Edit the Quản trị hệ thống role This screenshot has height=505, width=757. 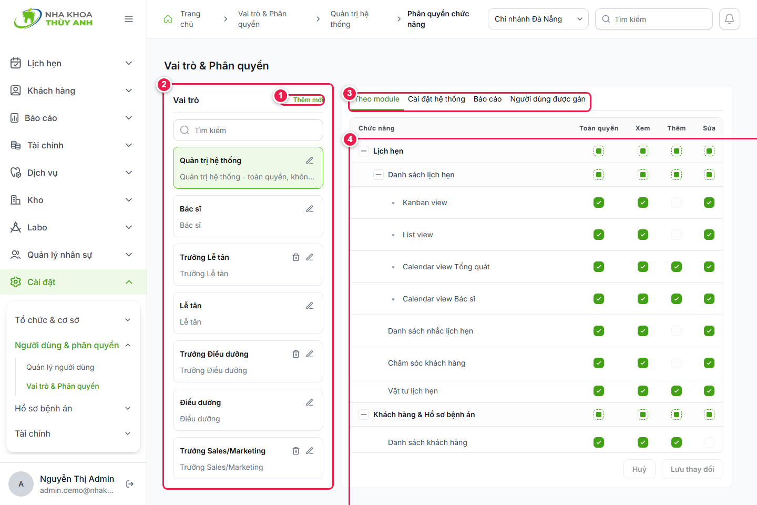[310, 160]
